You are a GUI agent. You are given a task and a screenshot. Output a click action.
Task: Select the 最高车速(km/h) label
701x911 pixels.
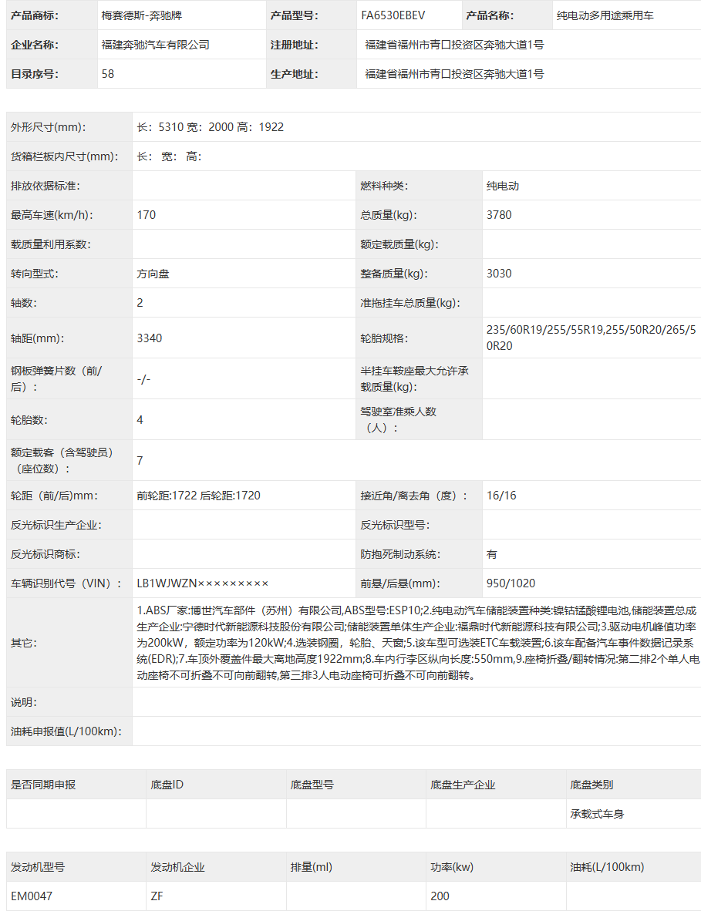(x=52, y=215)
